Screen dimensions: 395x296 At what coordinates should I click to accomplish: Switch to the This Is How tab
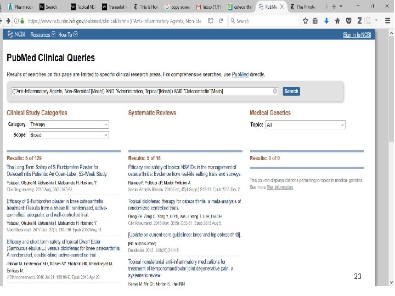(x=146, y=7)
